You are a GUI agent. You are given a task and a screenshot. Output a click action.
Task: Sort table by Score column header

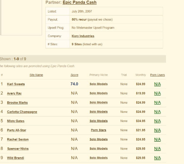(x=75, y=75)
